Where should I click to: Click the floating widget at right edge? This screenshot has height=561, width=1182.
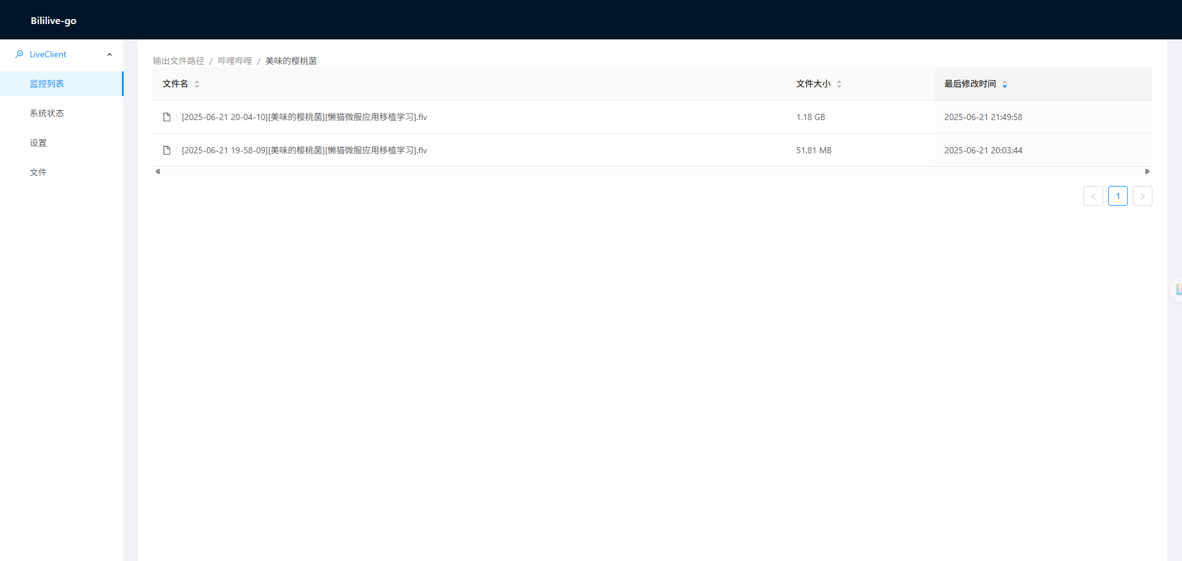tap(1177, 289)
